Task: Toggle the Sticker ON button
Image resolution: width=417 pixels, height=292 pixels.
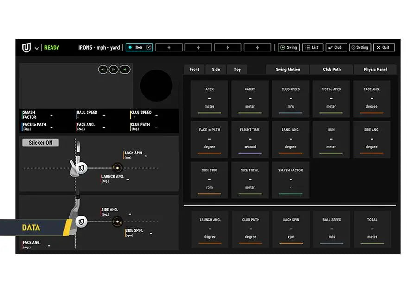Action: tap(40, 143)
